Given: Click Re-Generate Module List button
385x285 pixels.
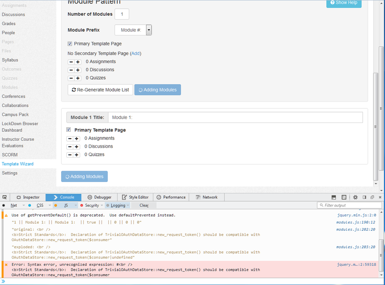Looking at the screenshot, I should (x=100, y=90).
